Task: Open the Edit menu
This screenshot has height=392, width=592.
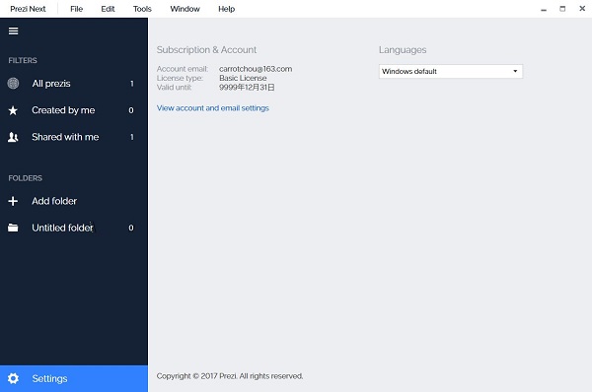Action: tap(108, 9)
